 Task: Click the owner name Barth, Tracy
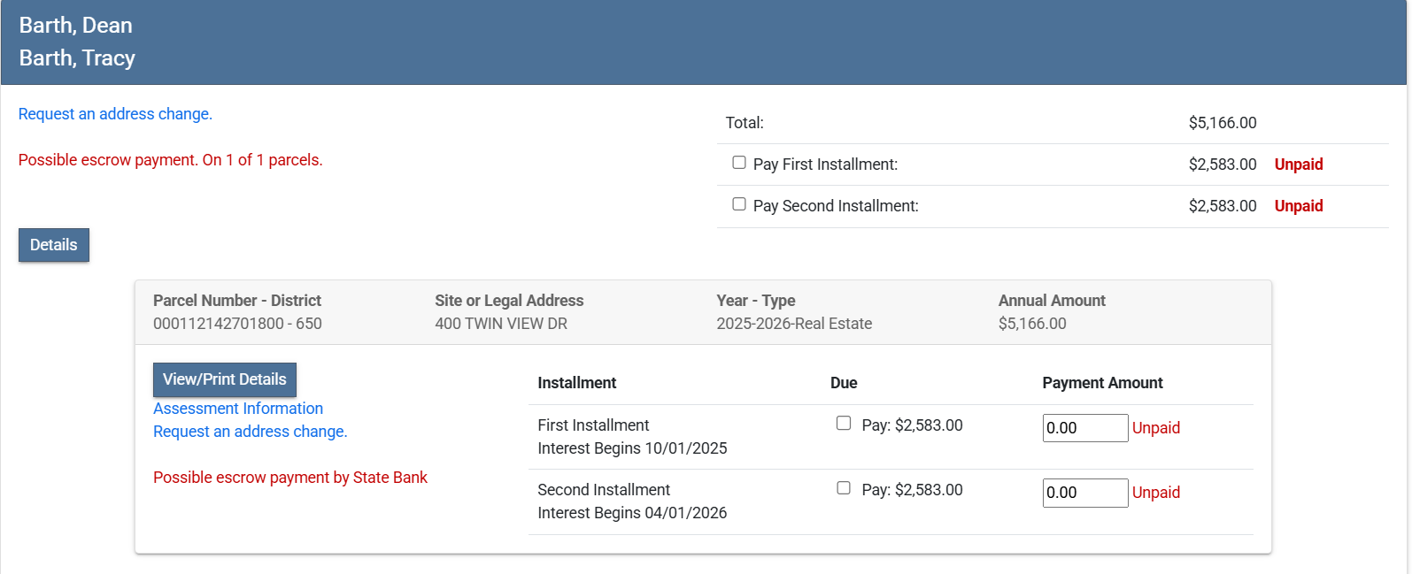[x=78, y=58]
